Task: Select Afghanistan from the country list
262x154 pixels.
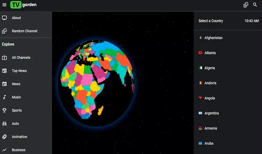Action: (x=213, y=38)
